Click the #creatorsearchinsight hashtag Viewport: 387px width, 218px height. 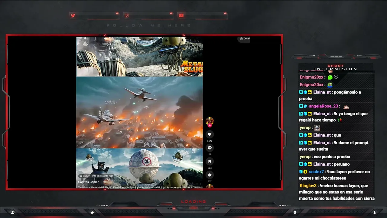(179, 187)
